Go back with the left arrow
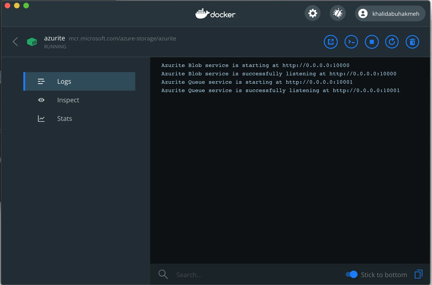 pyautogui.click(x=15, y=42)
